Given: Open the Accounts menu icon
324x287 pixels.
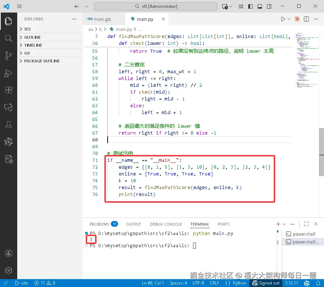Looking at the screenshot, I should [x=9, y=253].
